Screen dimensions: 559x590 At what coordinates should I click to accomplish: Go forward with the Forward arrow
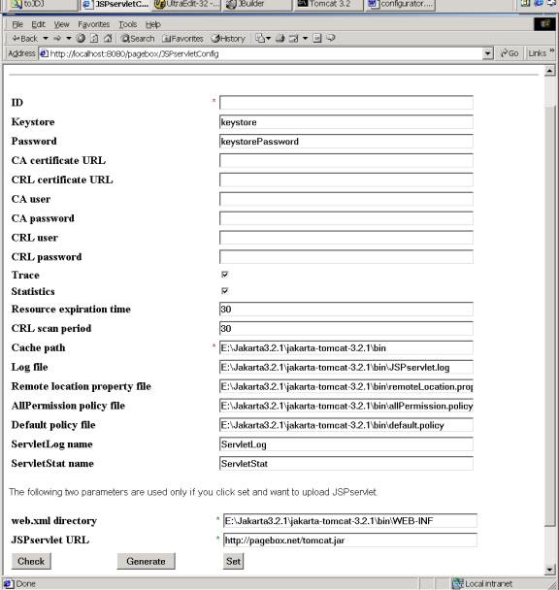(57, 39)
